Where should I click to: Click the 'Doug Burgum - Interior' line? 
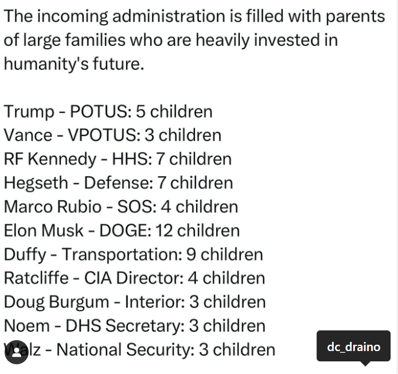(135, 302)
